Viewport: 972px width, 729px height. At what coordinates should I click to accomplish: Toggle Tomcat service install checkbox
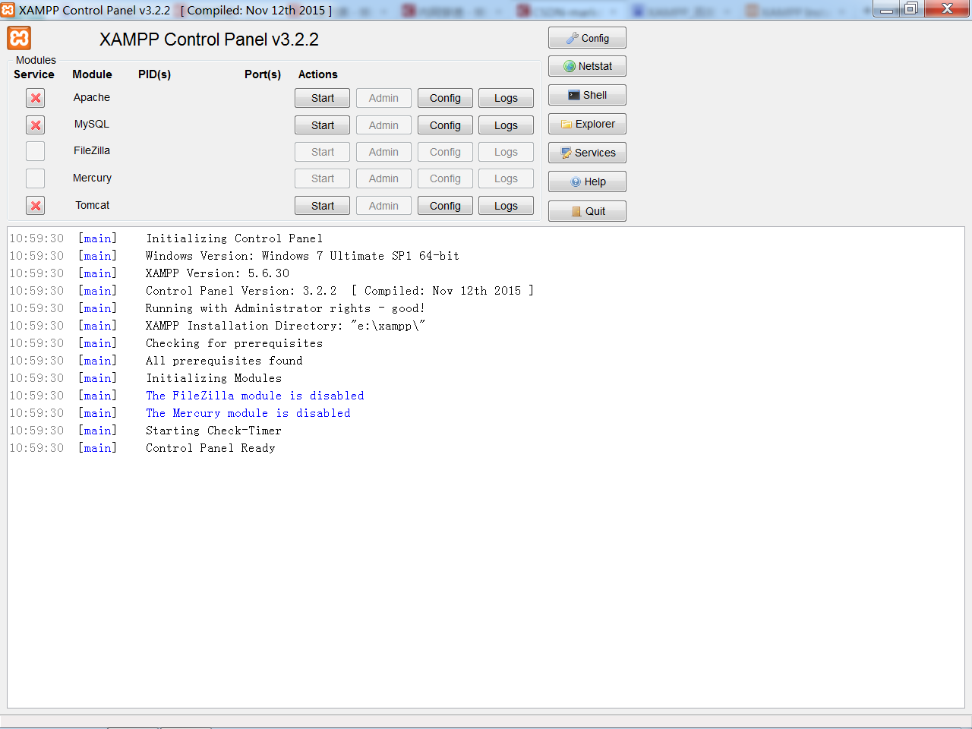(x=35, y=206)
